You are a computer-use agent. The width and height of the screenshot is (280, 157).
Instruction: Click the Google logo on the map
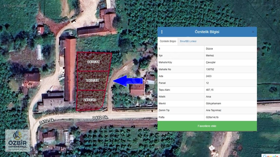click(x=271, y=155)
